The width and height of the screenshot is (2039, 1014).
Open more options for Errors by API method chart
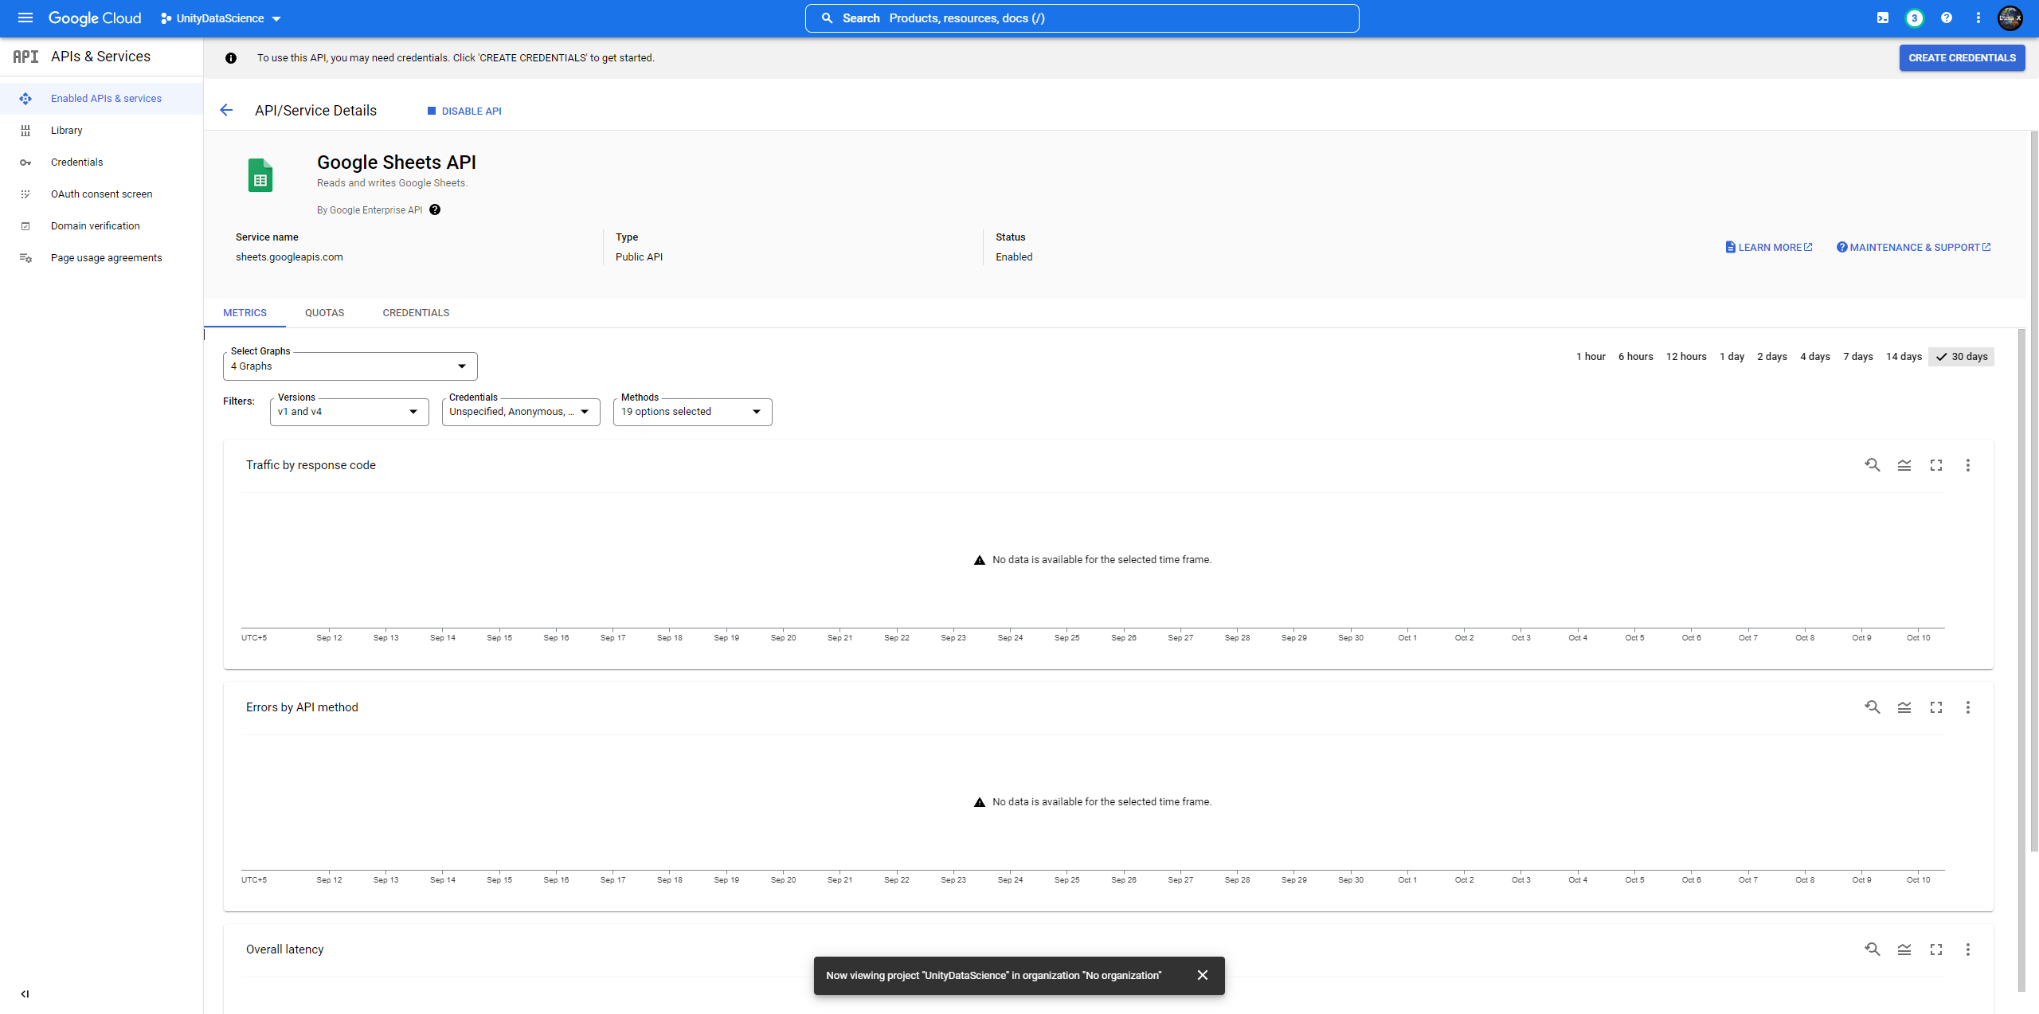(x=1968, y=707)
